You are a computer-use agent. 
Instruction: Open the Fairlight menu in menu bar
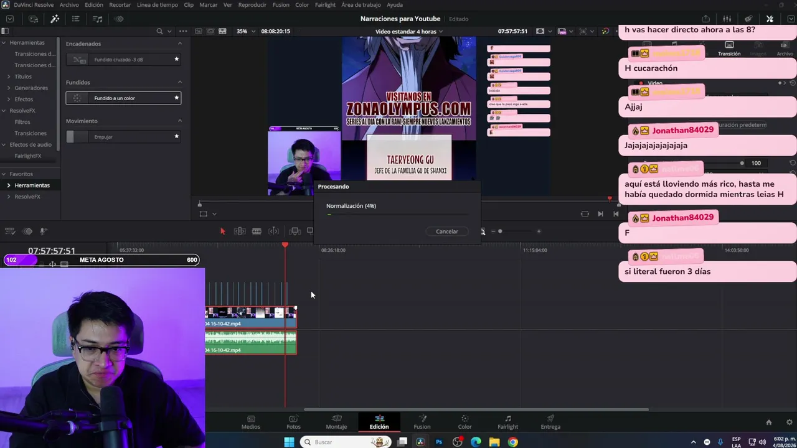[325, 5]
